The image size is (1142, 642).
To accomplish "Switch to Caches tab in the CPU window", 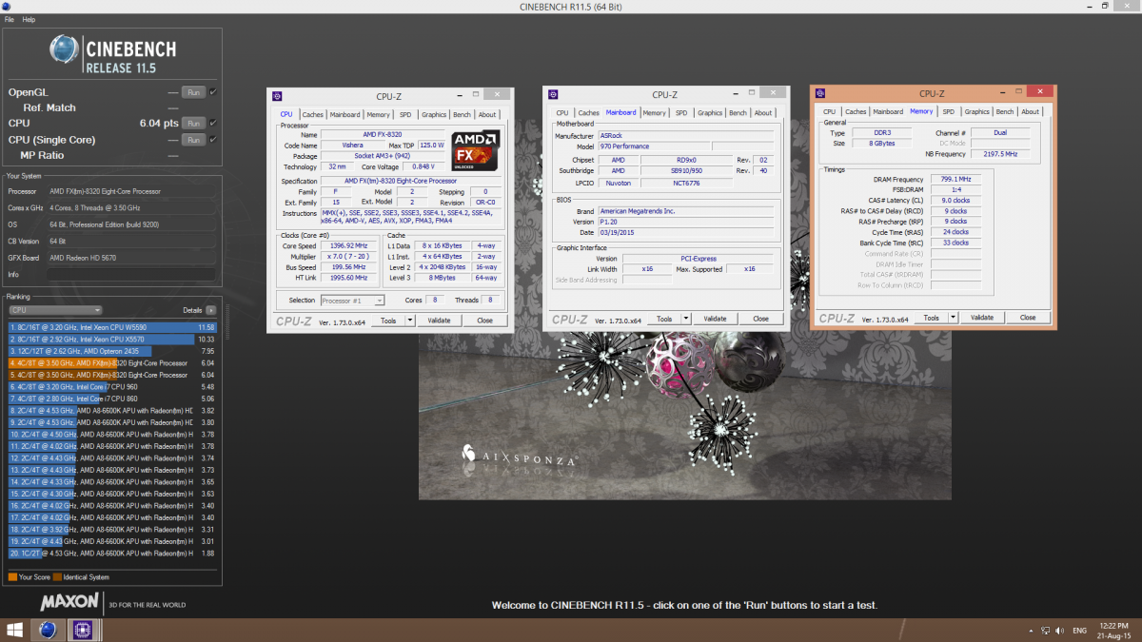I will point(312,114).
